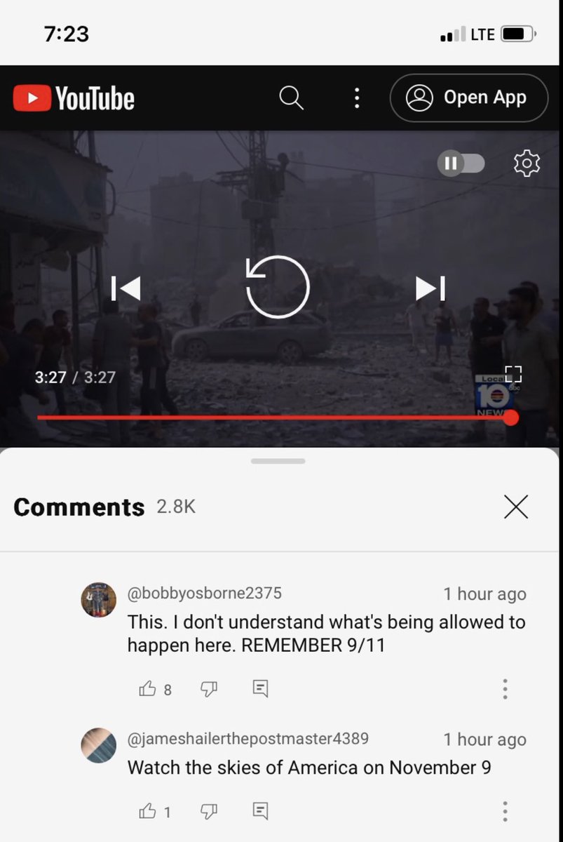The width and height of the screenshot is (563, 842).
Task: Replay the video
Action: point(278,287)
